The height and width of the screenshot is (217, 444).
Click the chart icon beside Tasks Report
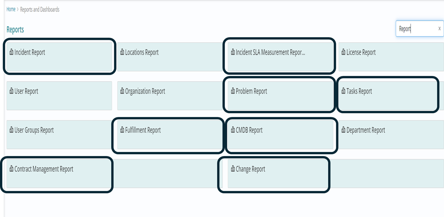coord(344,91)
